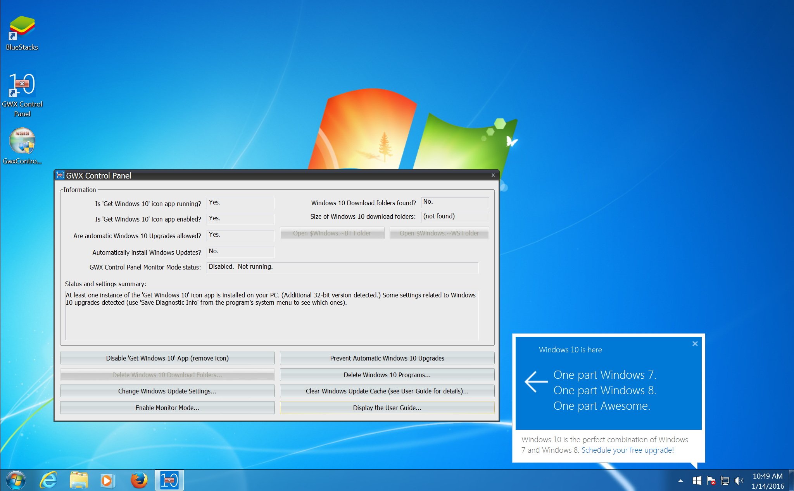Click the GwxContro... shortcut icon
The height and width of the screenshot is (491, 794).
pyautogui.click(x=23, y=142)
